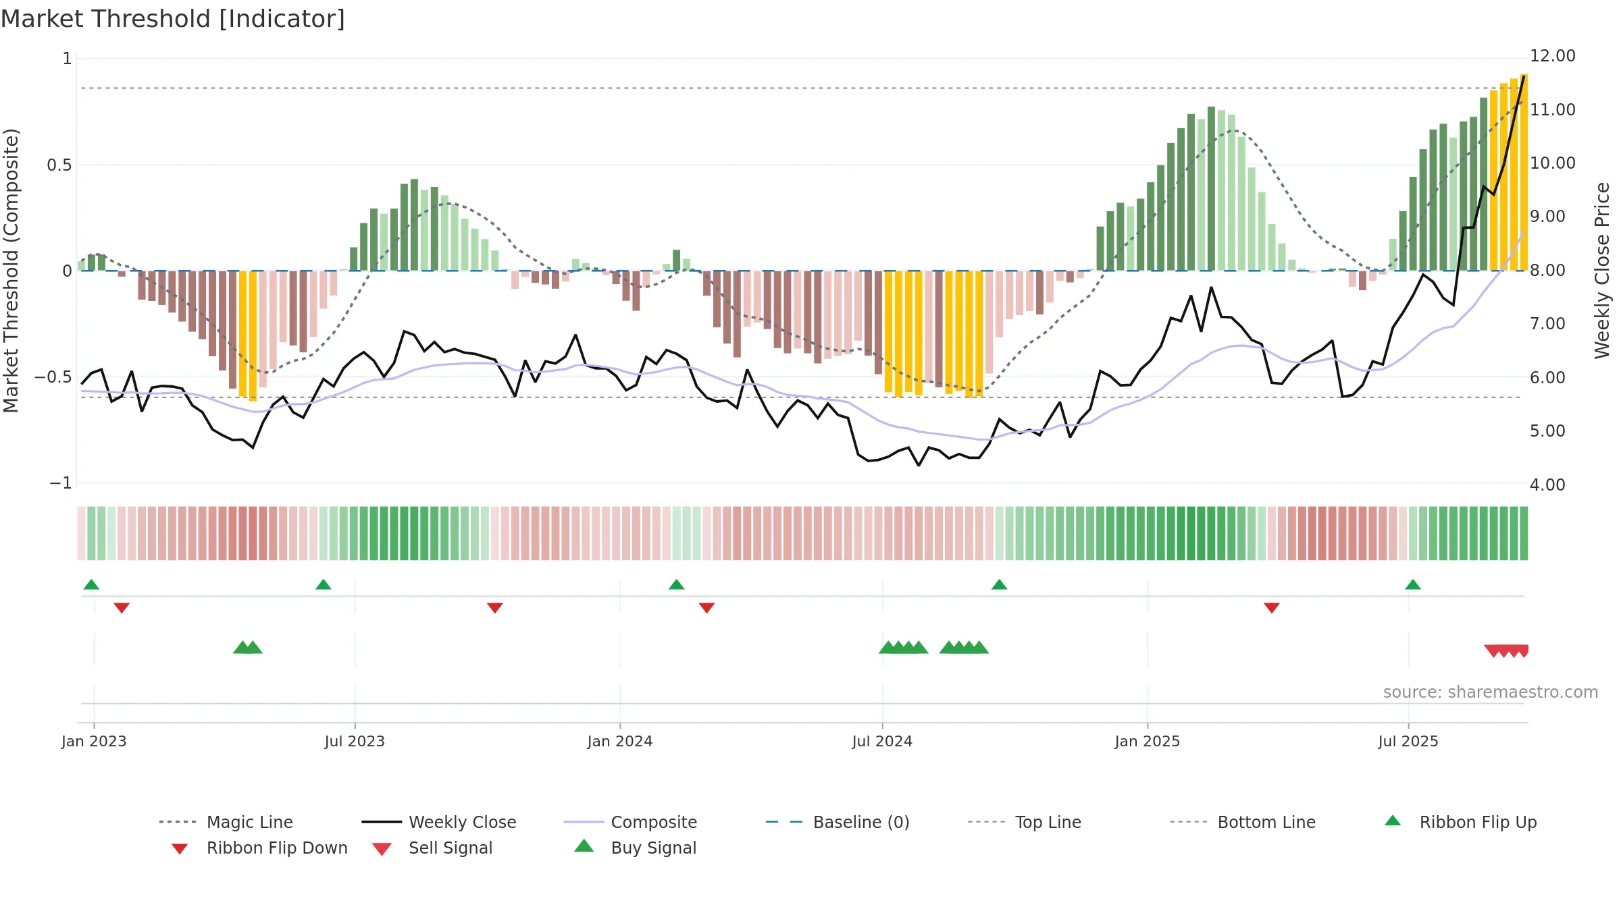Click the ribbon flip down marker in autumn 2023

pyautogui.click(x=495, y=608)
